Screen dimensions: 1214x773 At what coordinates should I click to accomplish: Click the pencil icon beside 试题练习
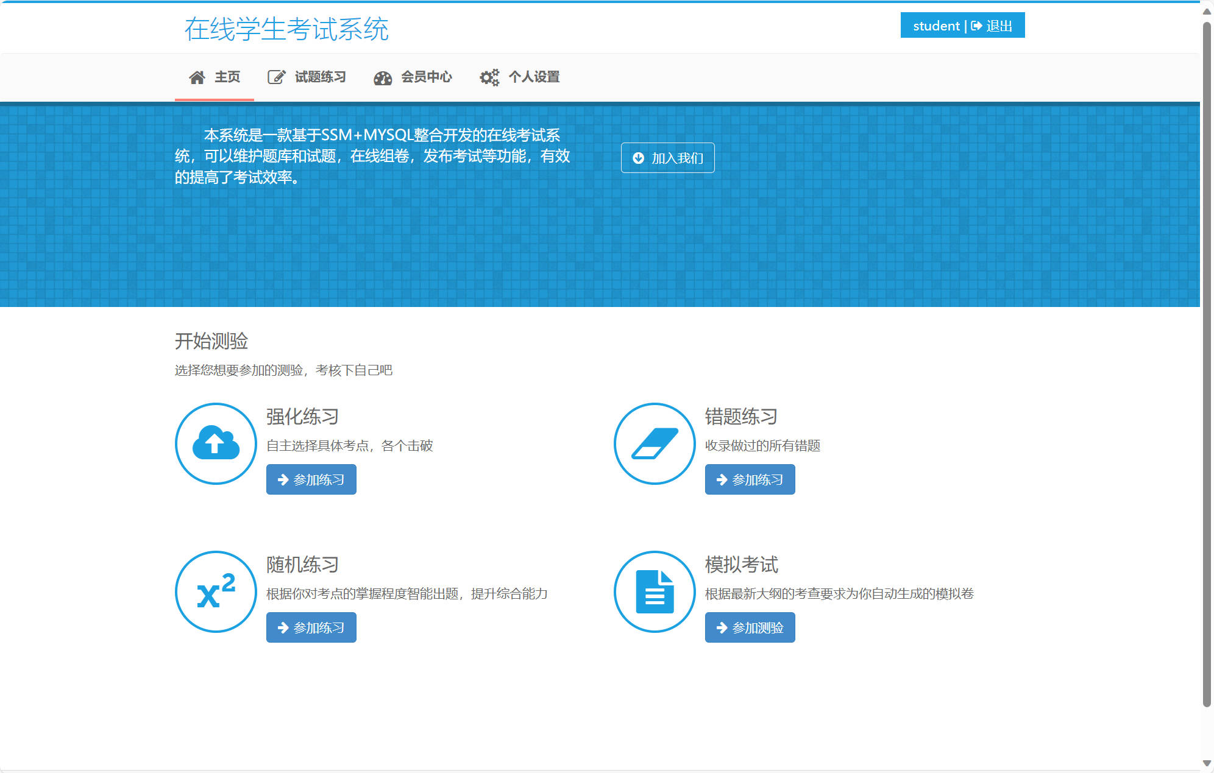pyautogui.click(x=275, y=77)
